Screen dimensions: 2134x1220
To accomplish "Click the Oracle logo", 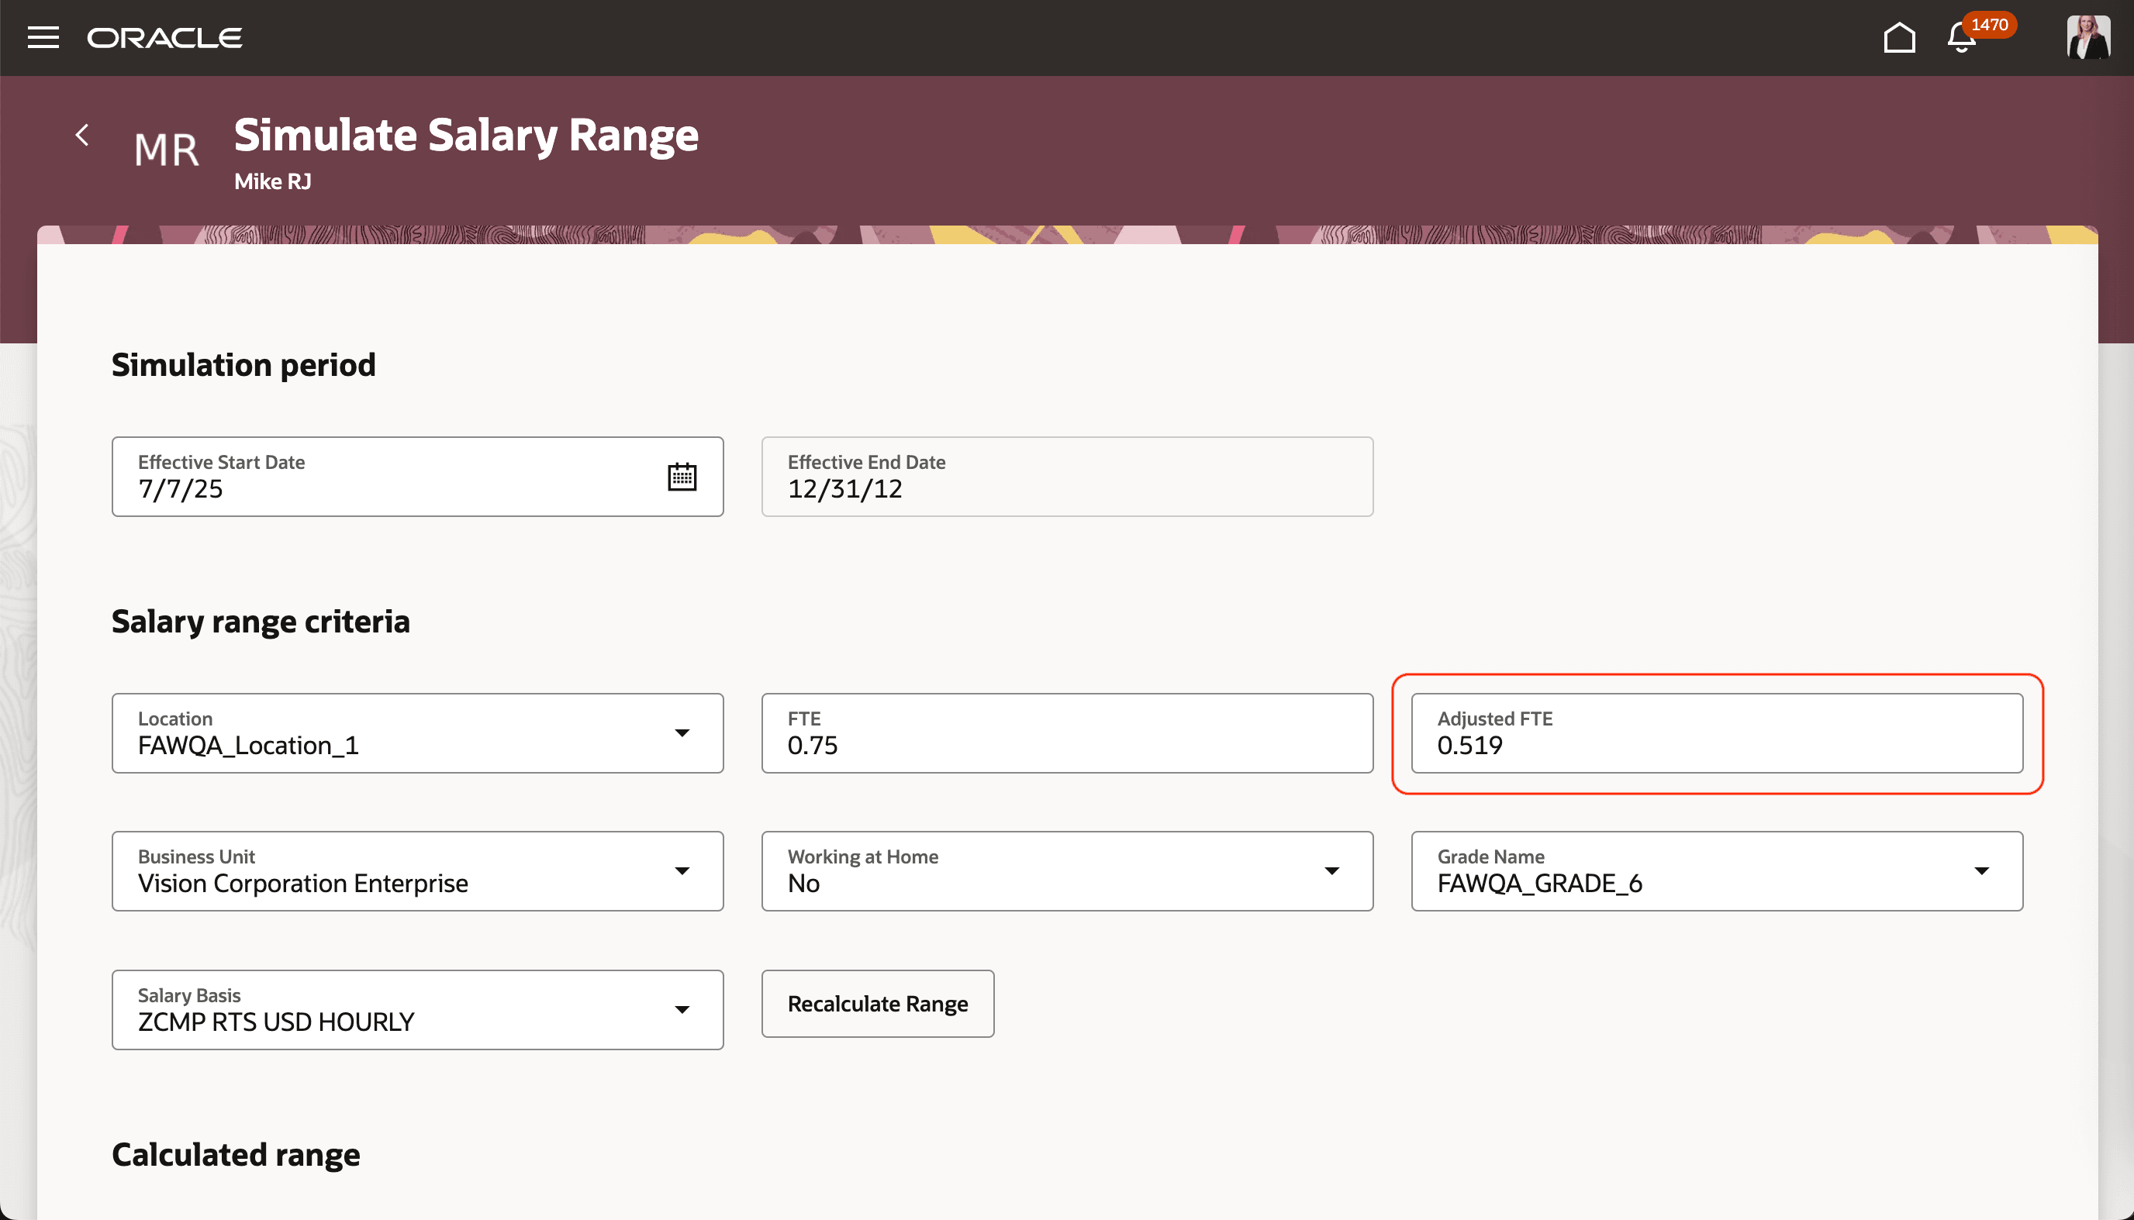I will tap(164, 37).
